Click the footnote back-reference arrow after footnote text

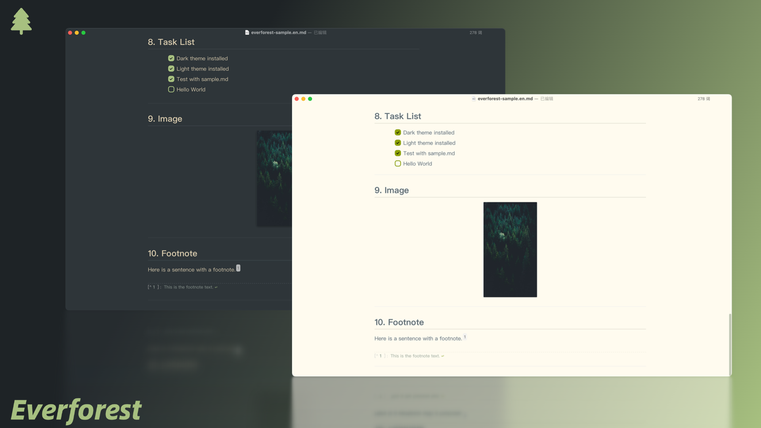pyautogui.click(x=443, y=356)
